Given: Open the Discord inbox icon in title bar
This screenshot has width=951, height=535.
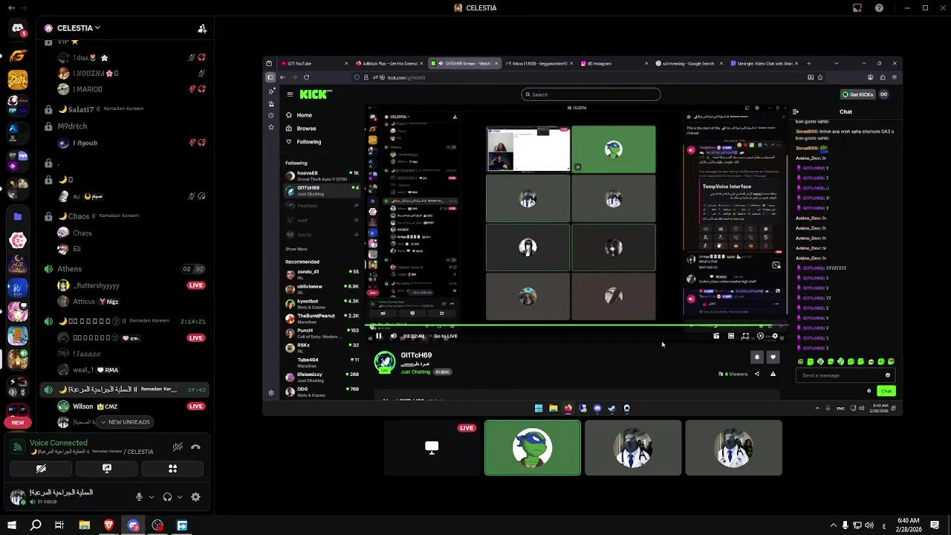Looking at the screenshot, I should (857, 8).
